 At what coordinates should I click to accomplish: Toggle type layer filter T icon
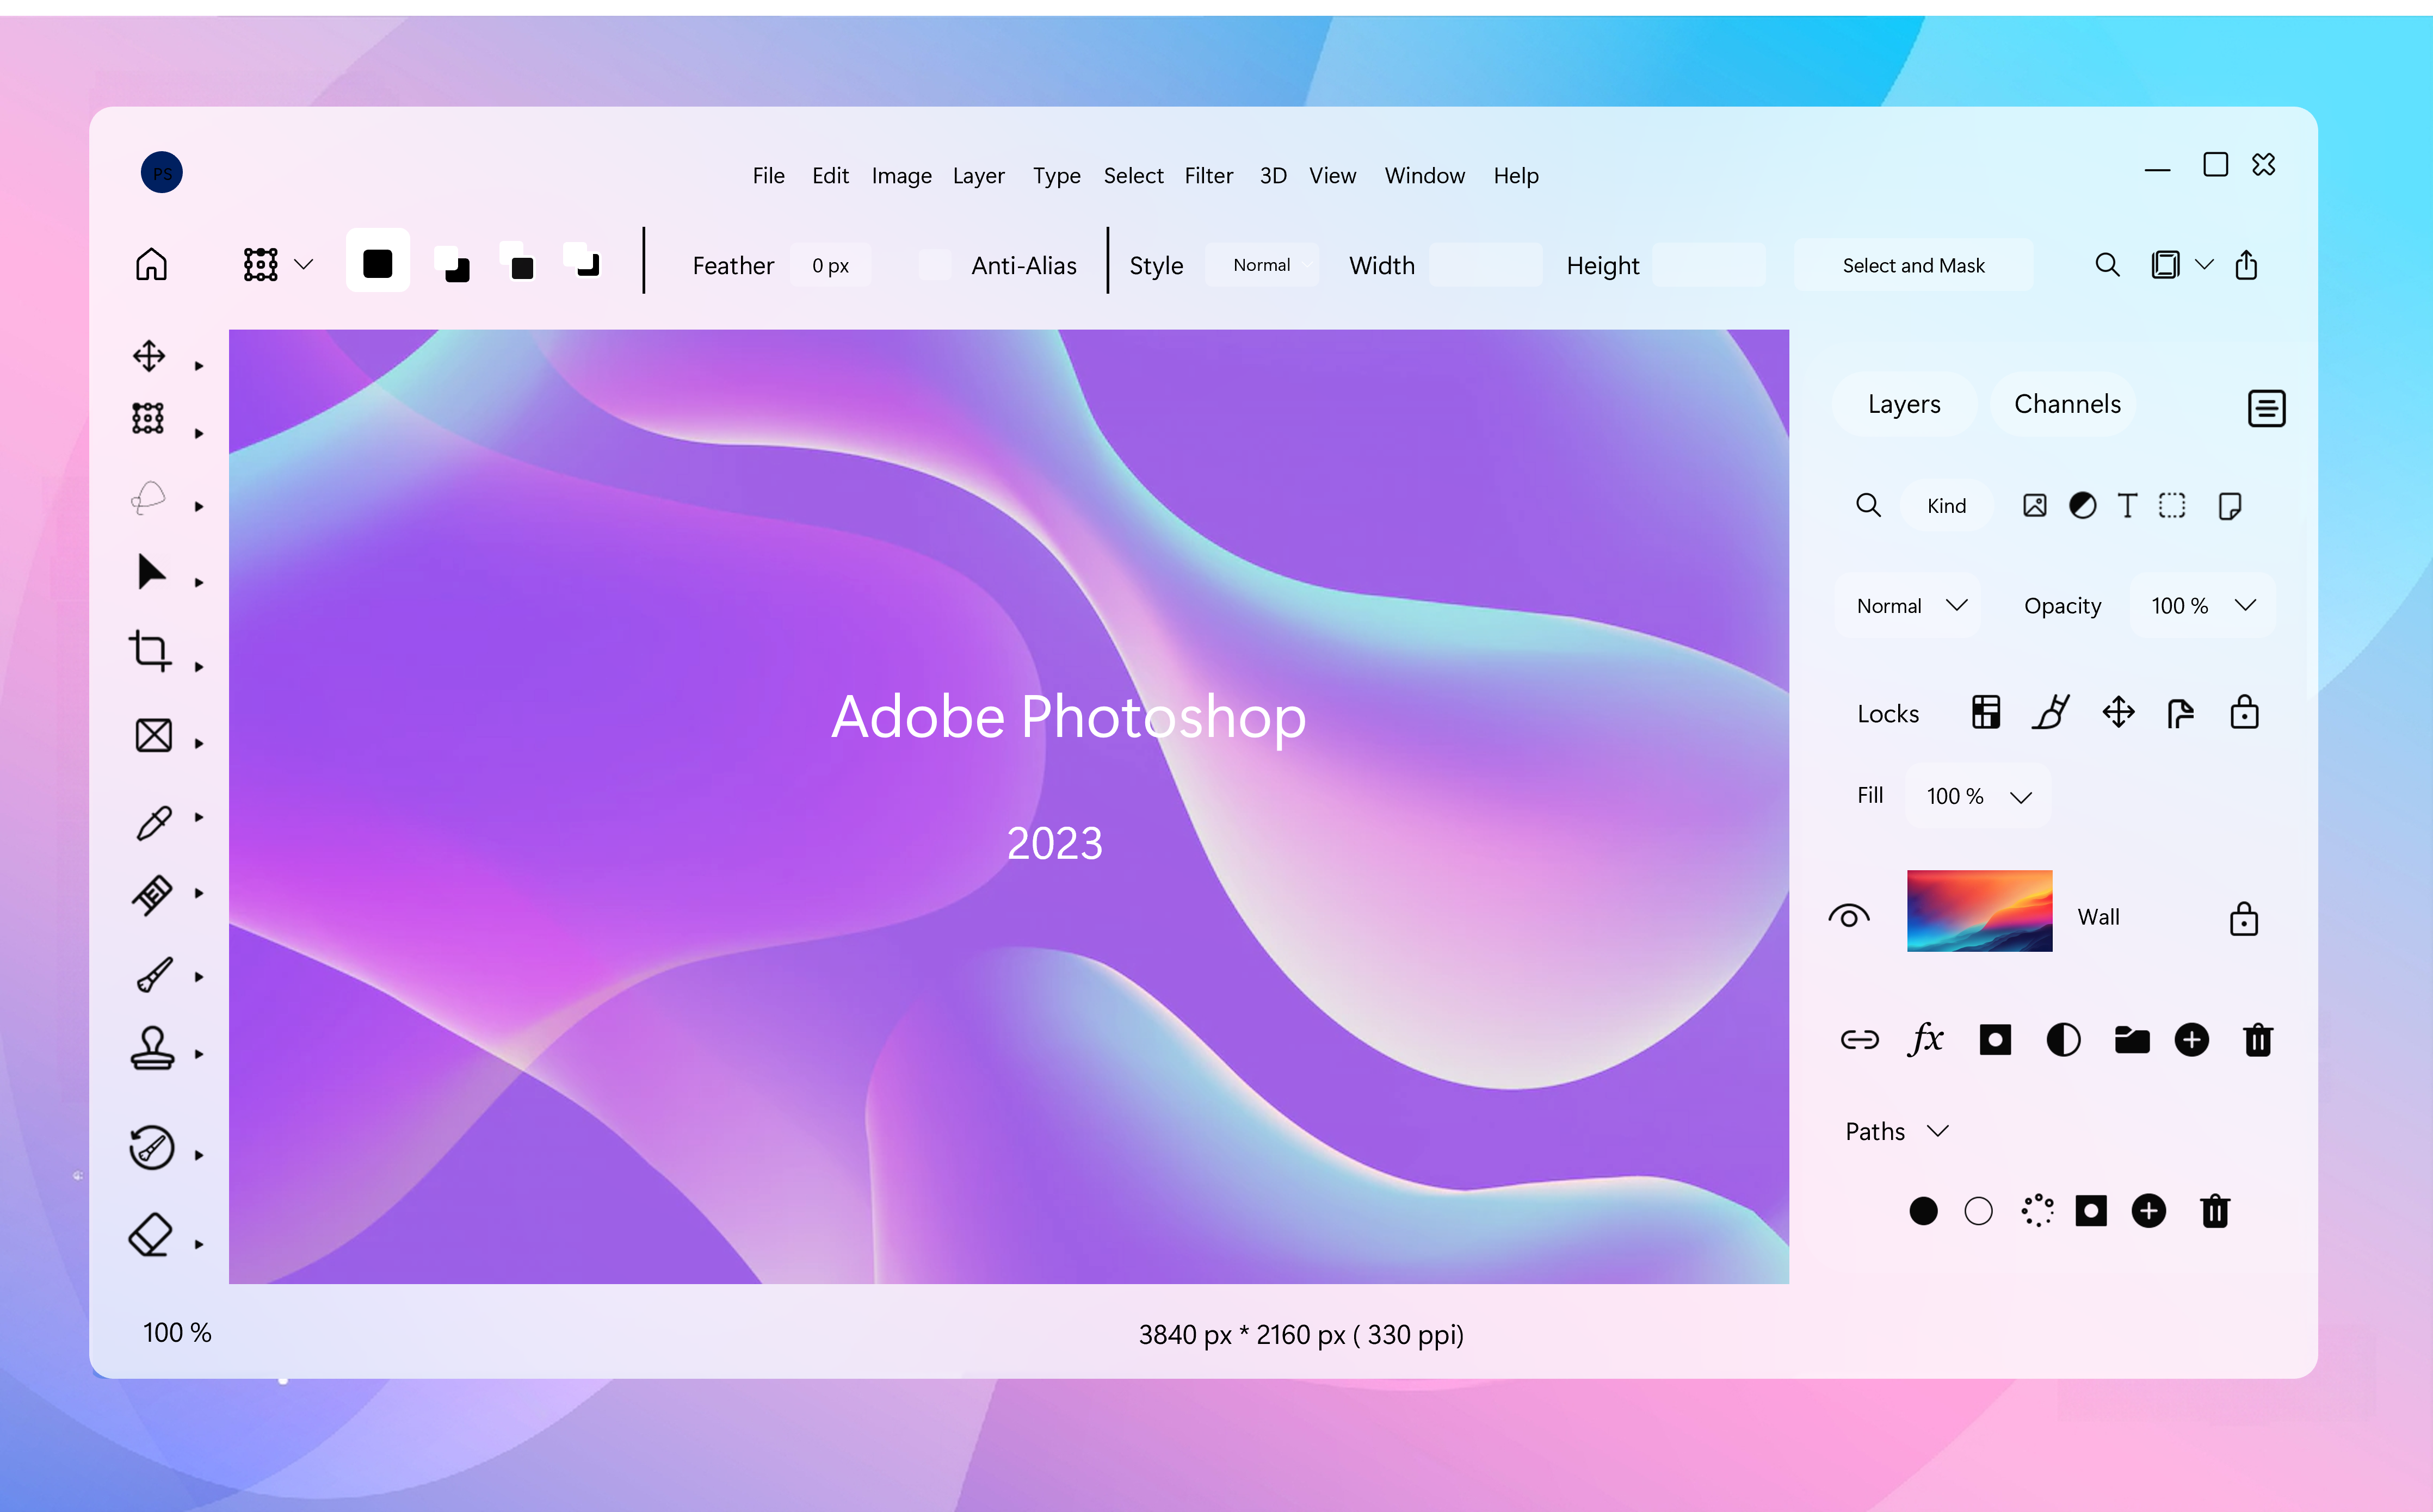(x=2127, y=506)
